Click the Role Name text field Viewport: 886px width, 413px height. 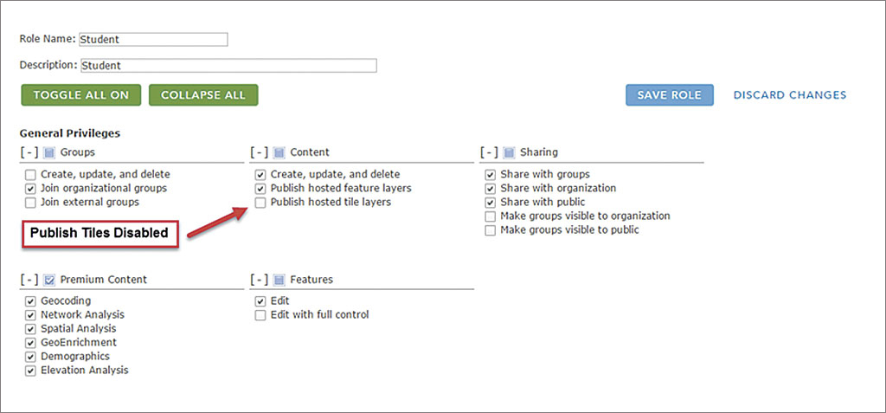click(x=153, y=40)
